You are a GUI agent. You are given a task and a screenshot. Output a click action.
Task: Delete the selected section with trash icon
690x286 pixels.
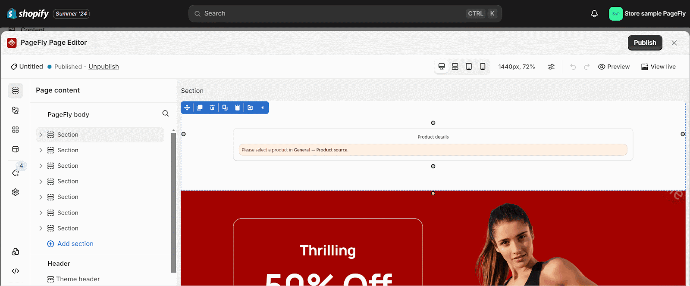212,108
